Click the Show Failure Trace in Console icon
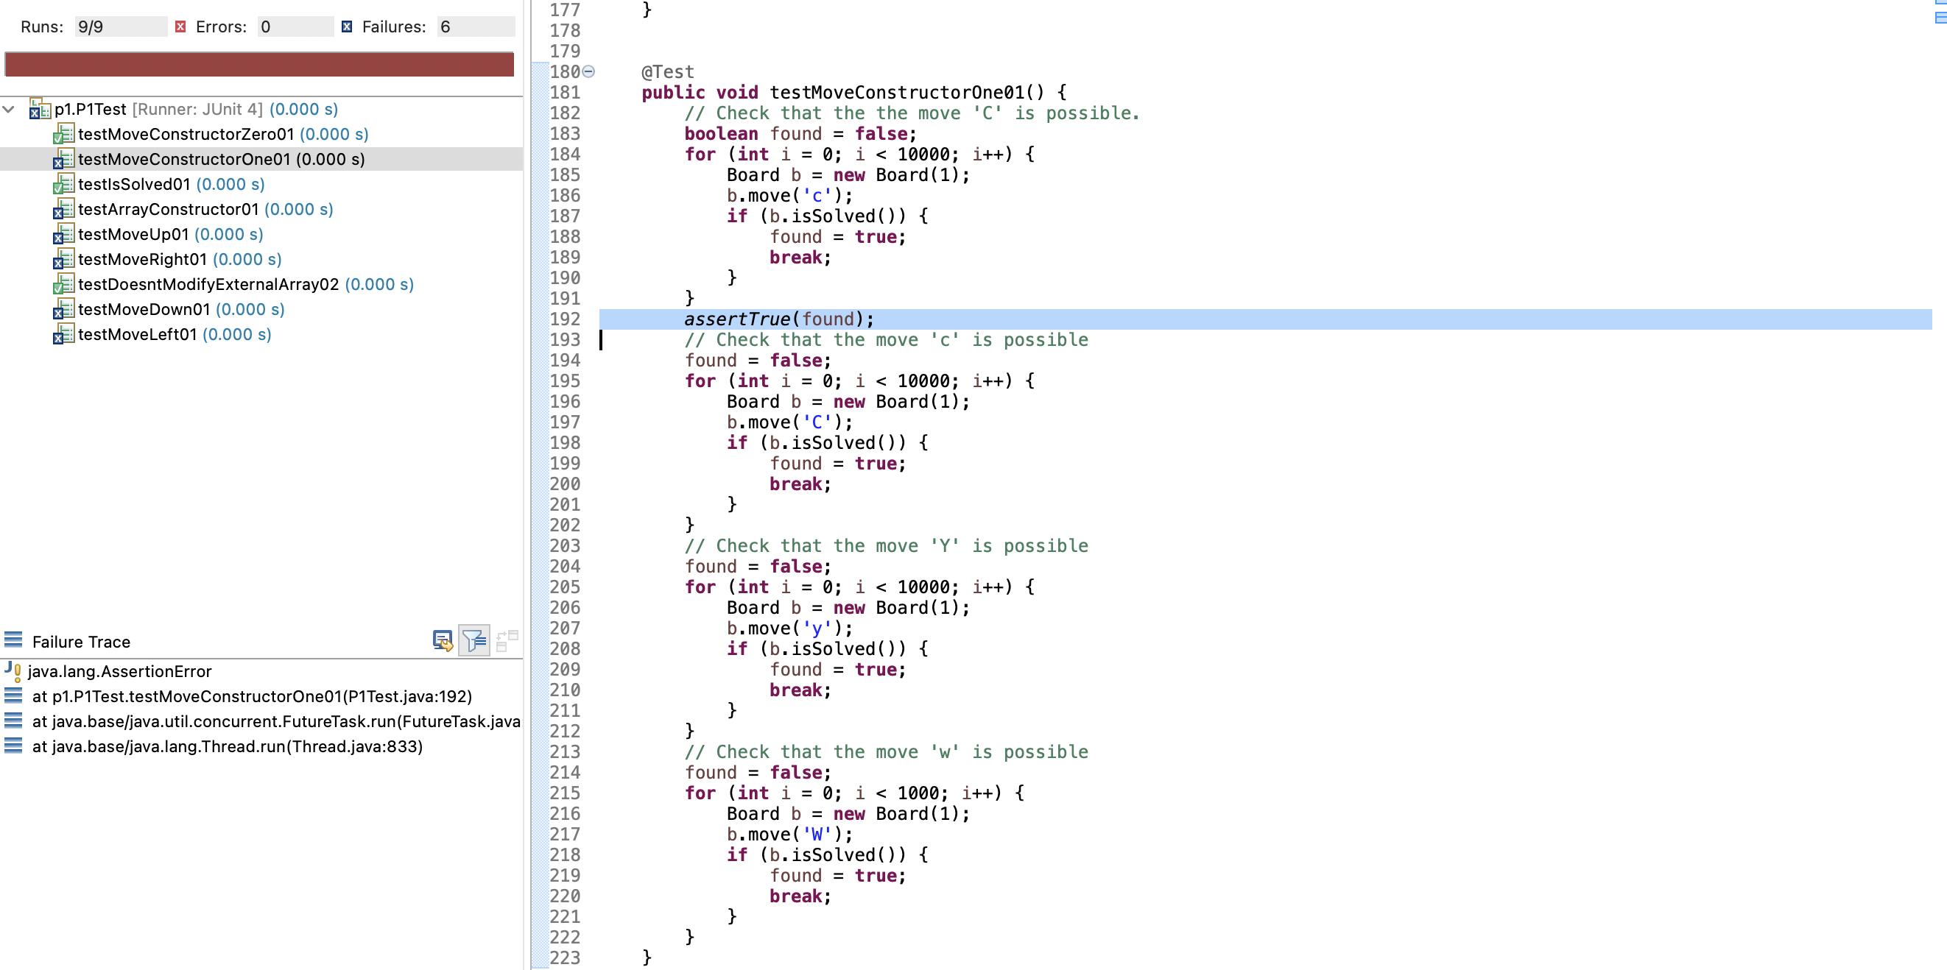Screen dimensions: 1947x970 coord(443,640)
